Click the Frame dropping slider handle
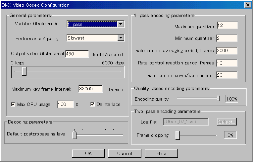 (x=178, y=135)
